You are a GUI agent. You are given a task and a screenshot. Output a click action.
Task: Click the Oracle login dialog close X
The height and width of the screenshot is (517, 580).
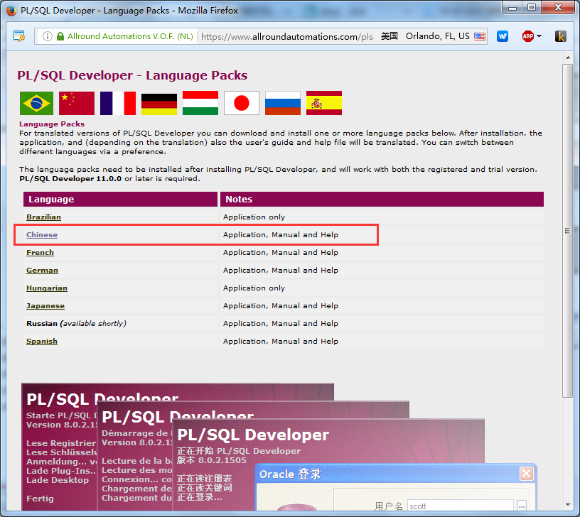point(527,474)
